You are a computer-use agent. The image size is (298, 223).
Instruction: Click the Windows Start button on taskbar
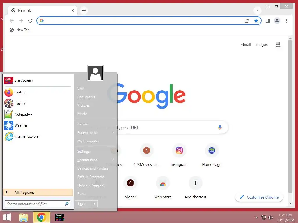pos(7,217)
